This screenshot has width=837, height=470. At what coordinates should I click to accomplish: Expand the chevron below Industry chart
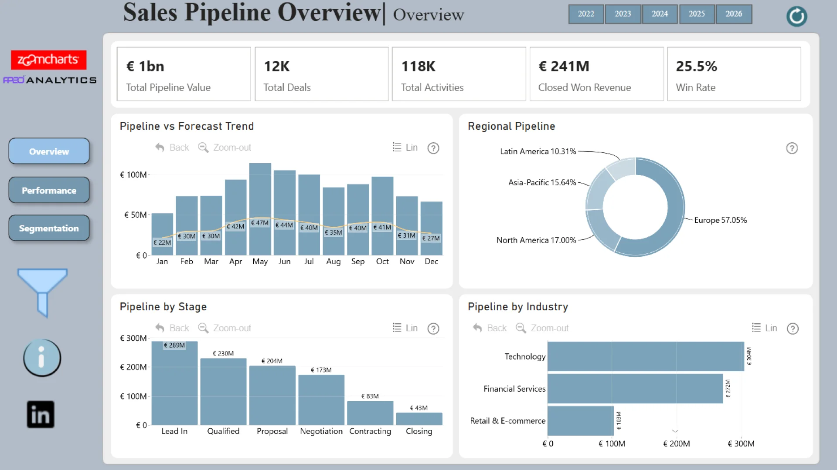pos(675,431)
